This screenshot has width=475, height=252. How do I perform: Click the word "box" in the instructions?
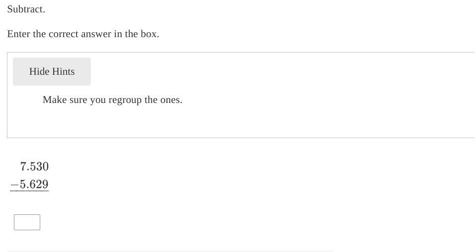tap(150, 34)
